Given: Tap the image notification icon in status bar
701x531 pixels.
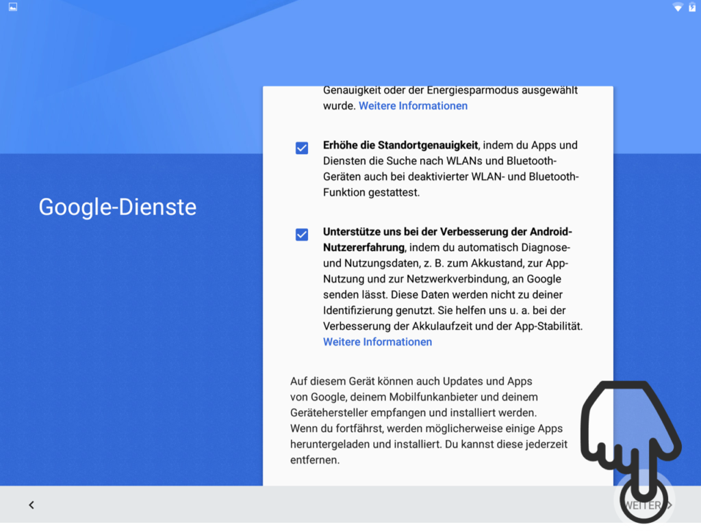Looking at the screenshot, I should tap(13, 7).
